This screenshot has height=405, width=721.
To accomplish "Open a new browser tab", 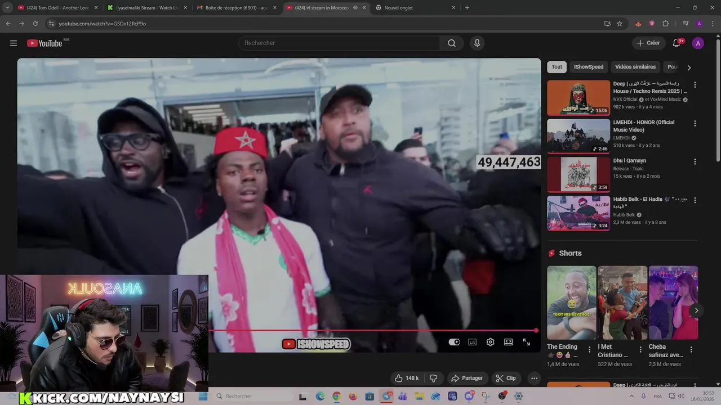I will click(467, 8).
